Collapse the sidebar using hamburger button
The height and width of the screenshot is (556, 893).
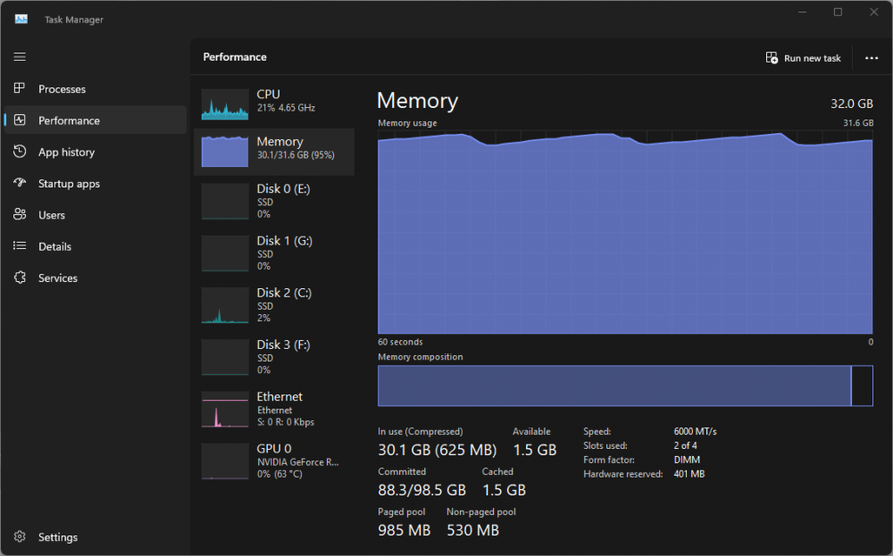click(x=19, y=56)
